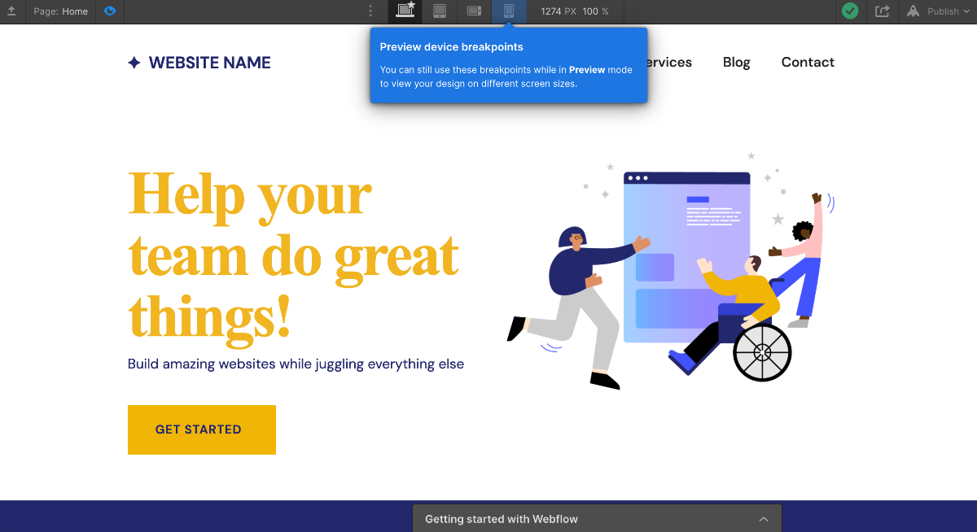
Task: Open the Blog nav link
Action: coord(737,63)
